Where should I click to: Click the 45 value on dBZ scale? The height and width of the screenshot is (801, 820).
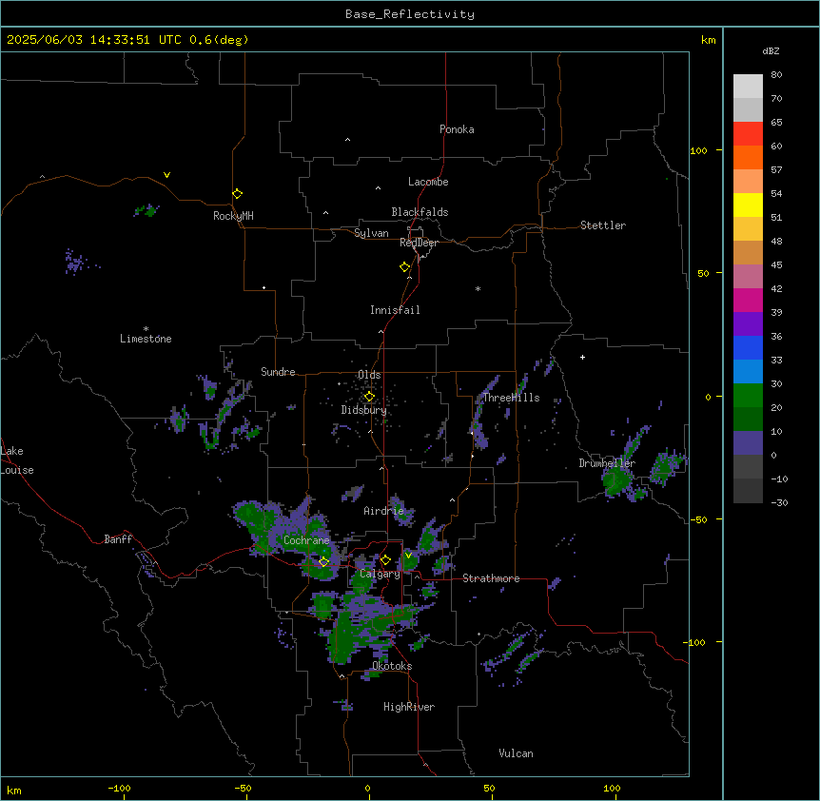tap(776, 265)
